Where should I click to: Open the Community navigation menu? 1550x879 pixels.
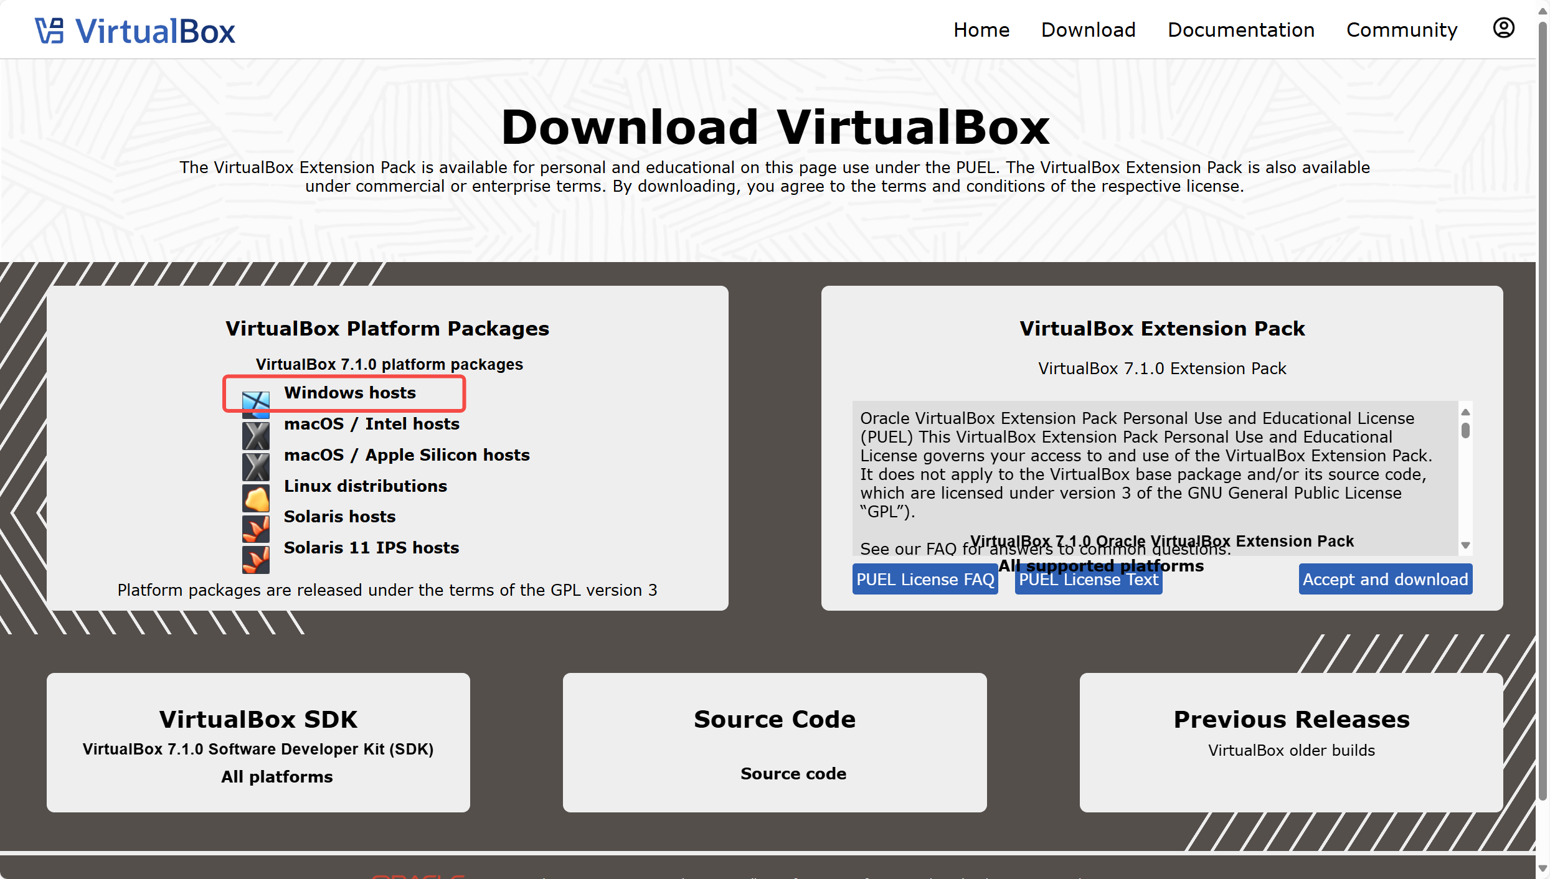click(x=1401, y=30)
